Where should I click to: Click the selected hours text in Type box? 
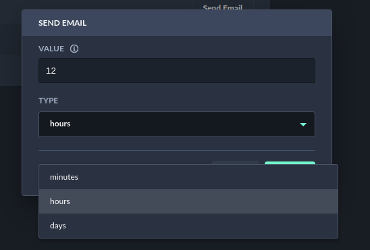tap(60, 124)
